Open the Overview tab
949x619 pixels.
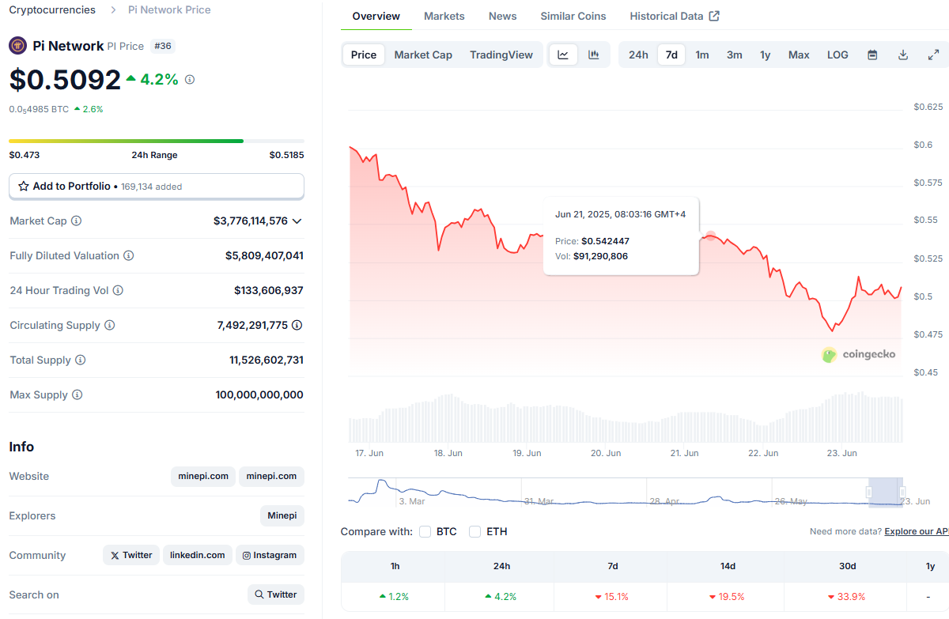[376, 16]
